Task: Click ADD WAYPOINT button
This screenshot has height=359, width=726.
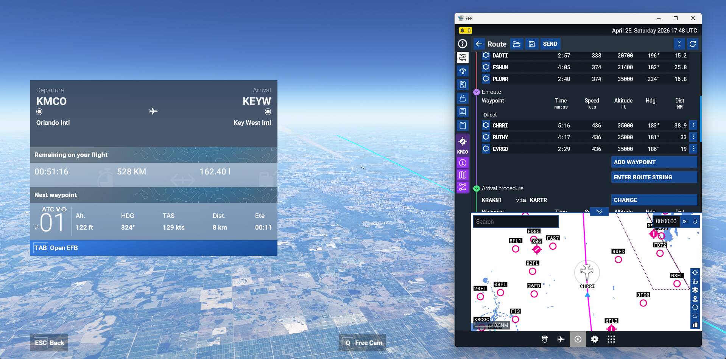Action: tap(654, 162)
